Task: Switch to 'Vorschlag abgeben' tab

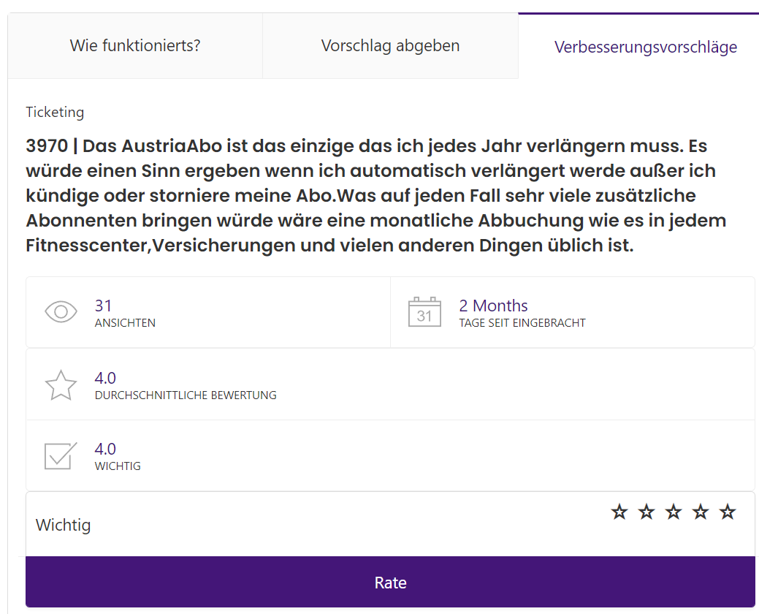Action: [390, 46]
